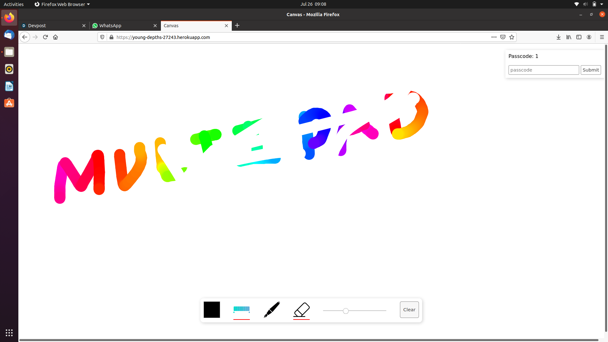
Task: Open the Firefox hamburger menu
Action: [x=602, y=37]
